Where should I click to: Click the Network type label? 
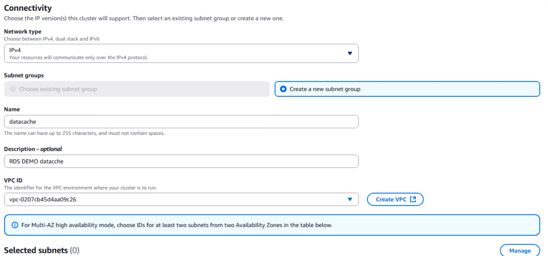22,32
